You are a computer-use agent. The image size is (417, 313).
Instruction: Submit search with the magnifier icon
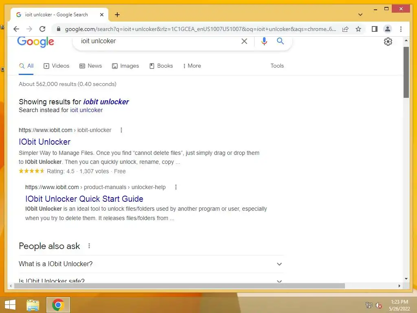[280, 41]
